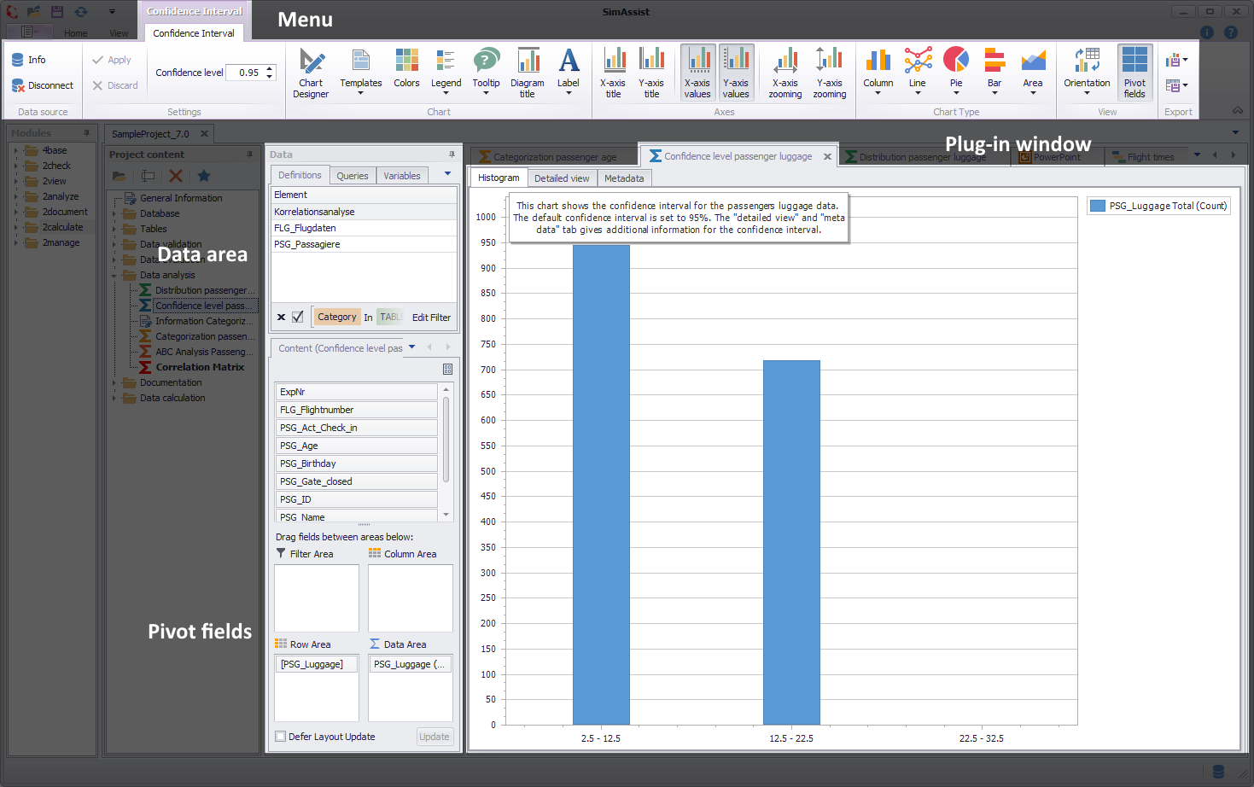The height and width of the screenshot is (787, 1254).
Task: Open the Templates dropdown
Action: (361, 73)
